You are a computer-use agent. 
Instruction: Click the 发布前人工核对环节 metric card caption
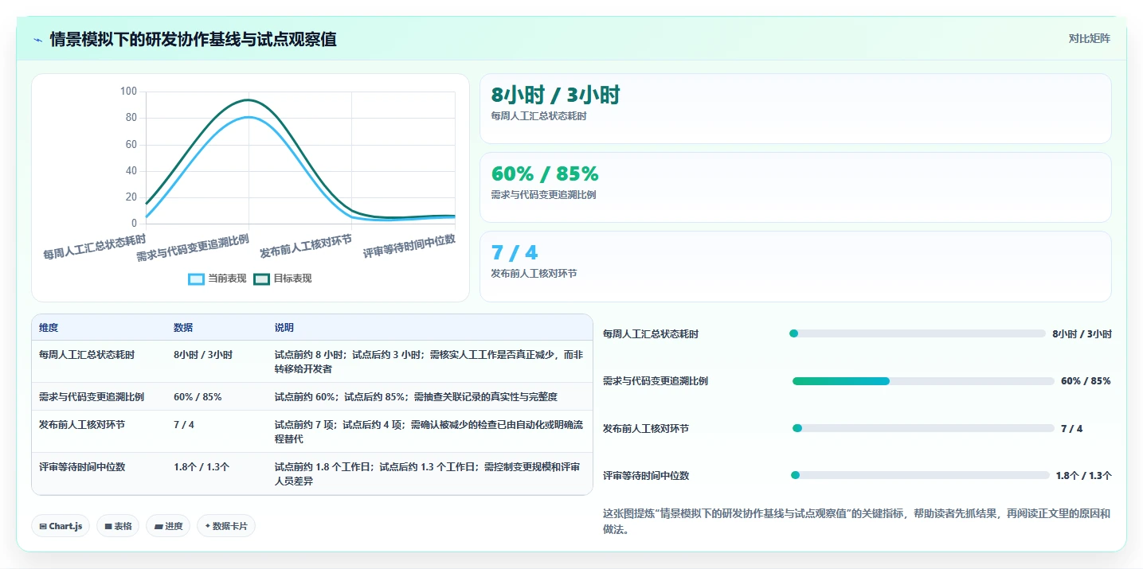(x=534, y=274)
